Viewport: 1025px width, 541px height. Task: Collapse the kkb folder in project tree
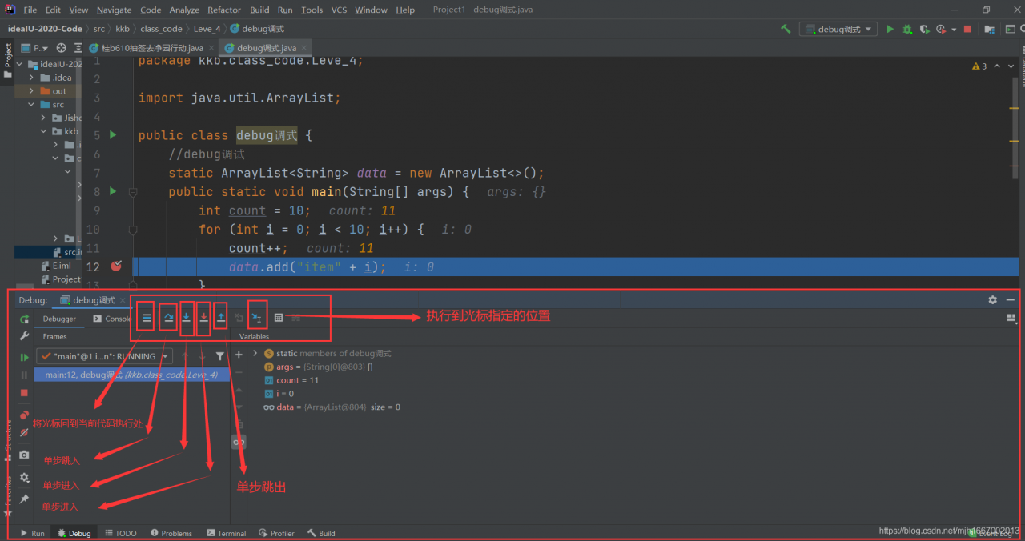44,131
